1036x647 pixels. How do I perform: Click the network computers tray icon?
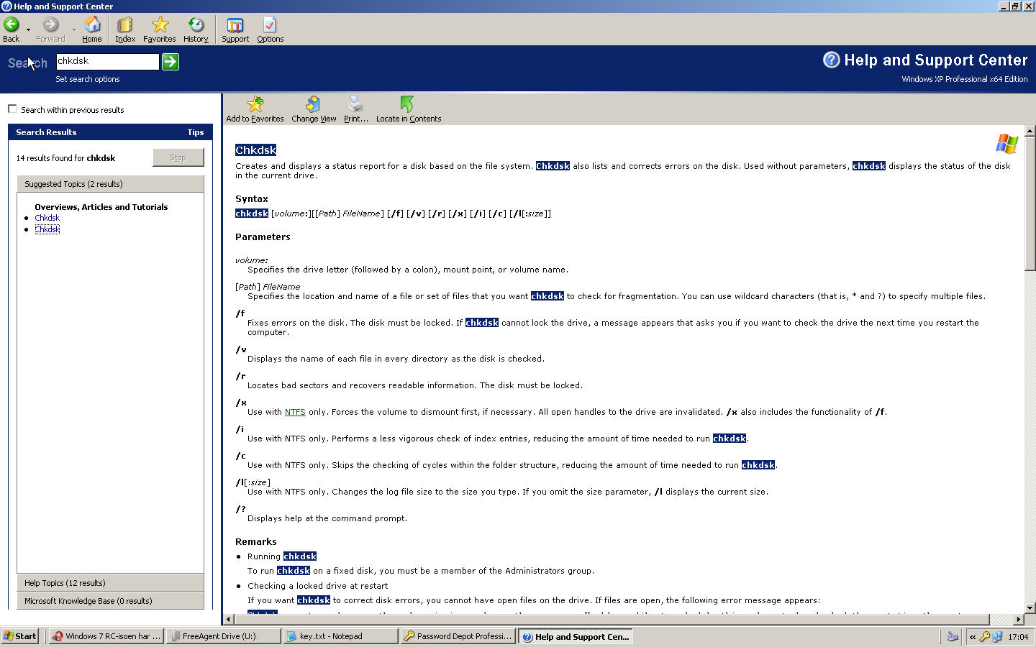[997, 637]
